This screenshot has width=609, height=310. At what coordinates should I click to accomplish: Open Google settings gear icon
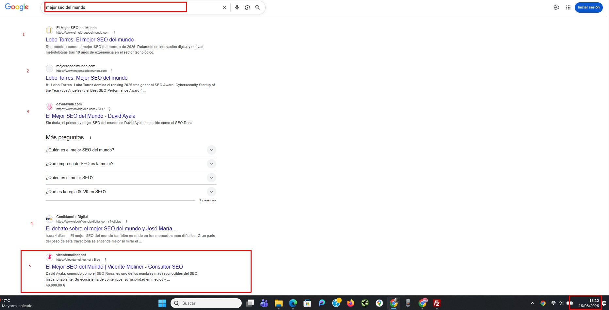[x=556, y=8]
